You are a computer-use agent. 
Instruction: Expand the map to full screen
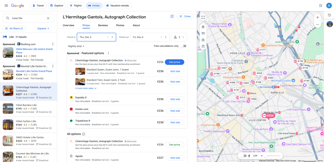[203, 18]
